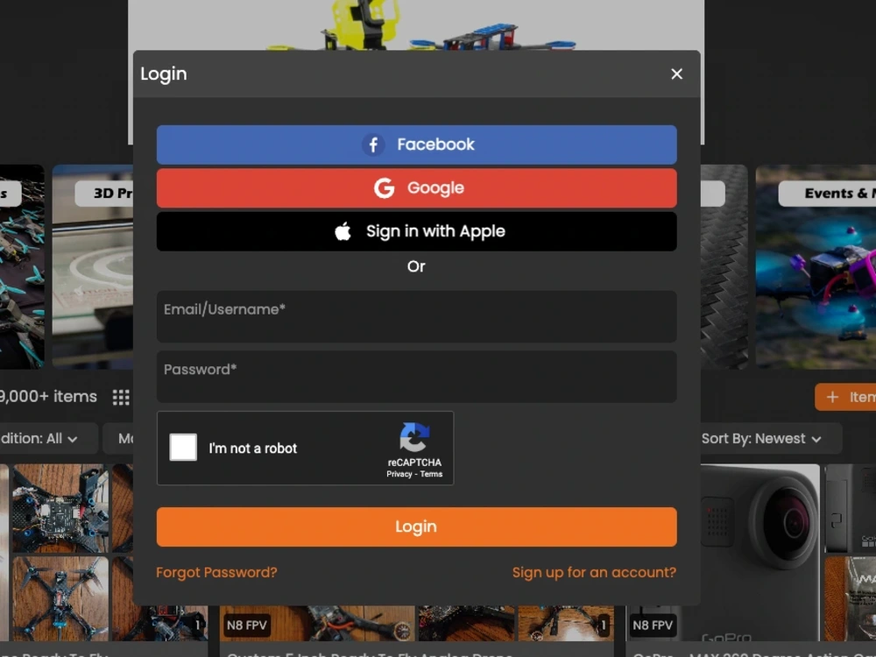Follow Sign up for an account? link
This screenshot has height=657, width=876.
tap(594, 573)
